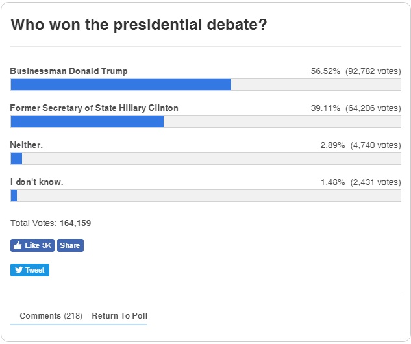Viewport: 411px width, 344px height.
Task: Click the Twitter bird icon
Action: pyautogui.click(x=19, y=270)
